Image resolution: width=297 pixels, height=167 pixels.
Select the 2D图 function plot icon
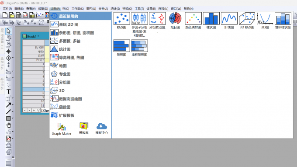pyautogui.click(x=265, y=21)
